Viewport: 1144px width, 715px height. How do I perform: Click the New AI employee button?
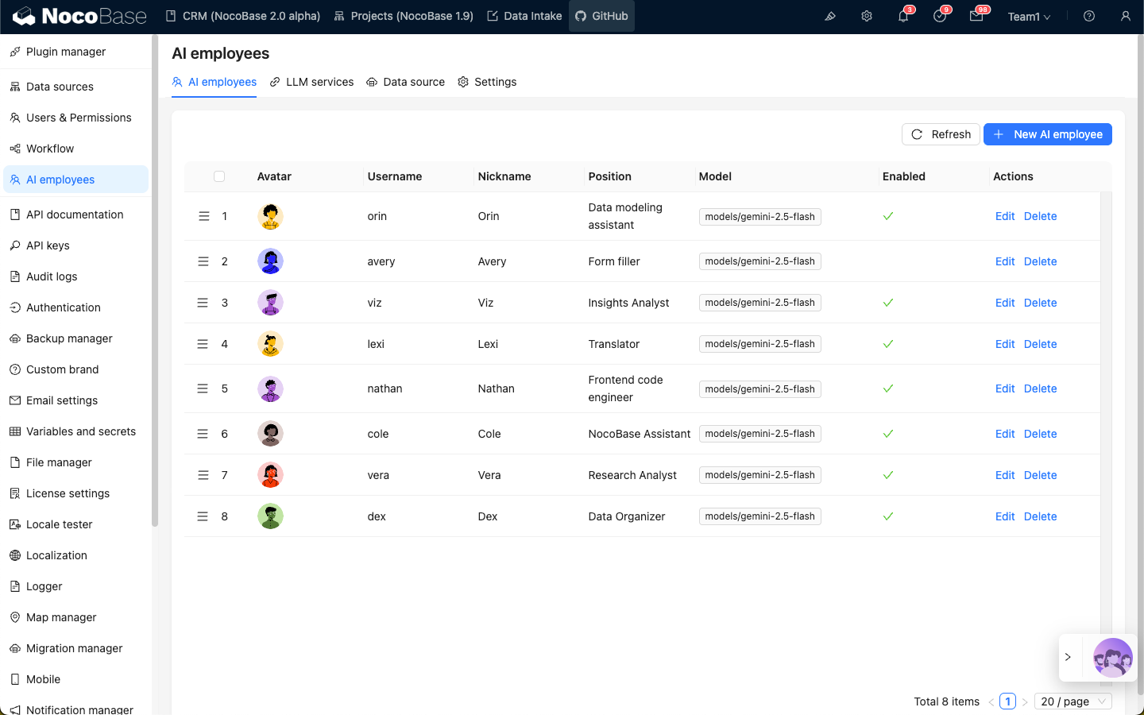[x=1047, y=134]
